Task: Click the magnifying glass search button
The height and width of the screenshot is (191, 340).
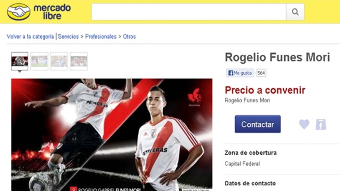Action: [295, 12]
